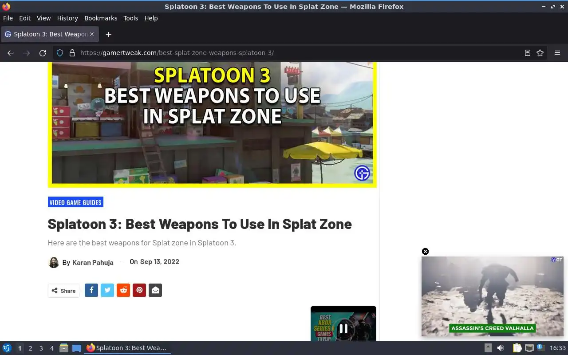Toggle Reader View for this article

tap(528, 53)
